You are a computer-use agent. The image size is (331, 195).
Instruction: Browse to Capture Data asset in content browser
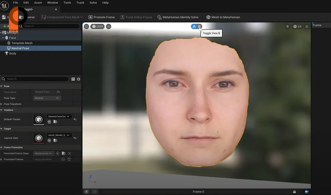tap(55, 141)
